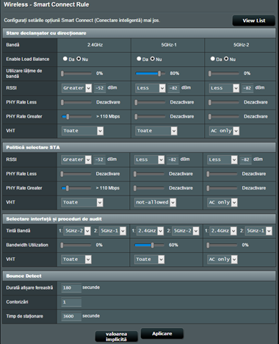Open trigger VHT Toate dropdown for 2.4GHz
This screenshot has width=279, height=344.
82,131
